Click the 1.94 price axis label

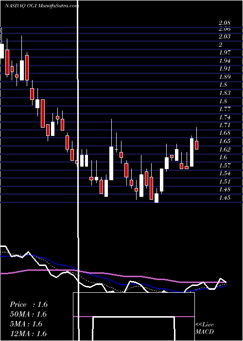[x=225, y=60]
